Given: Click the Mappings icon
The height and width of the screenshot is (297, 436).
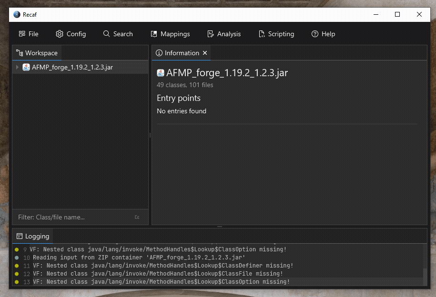Looking at the screenshot, I should pos(154,34).
